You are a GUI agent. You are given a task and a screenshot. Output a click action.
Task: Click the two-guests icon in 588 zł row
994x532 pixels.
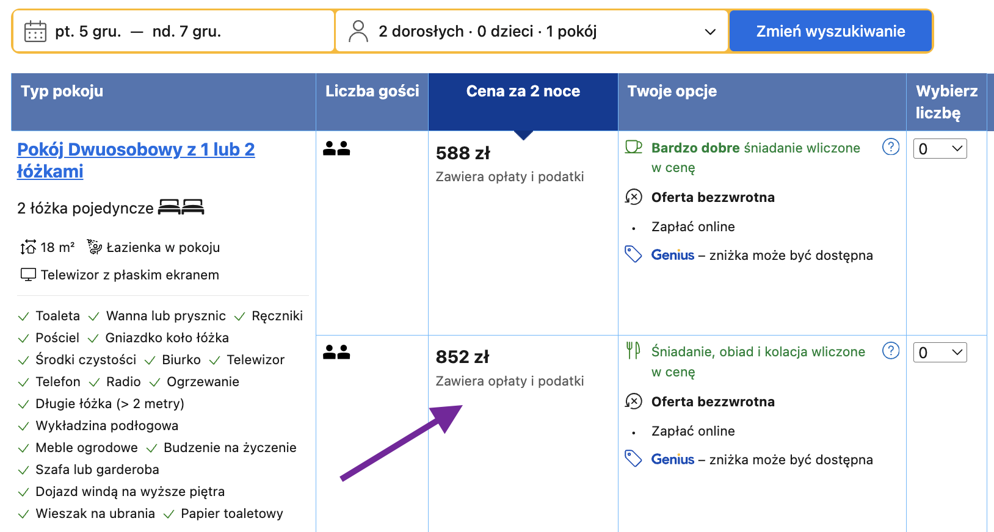click(x=336, y=148)
